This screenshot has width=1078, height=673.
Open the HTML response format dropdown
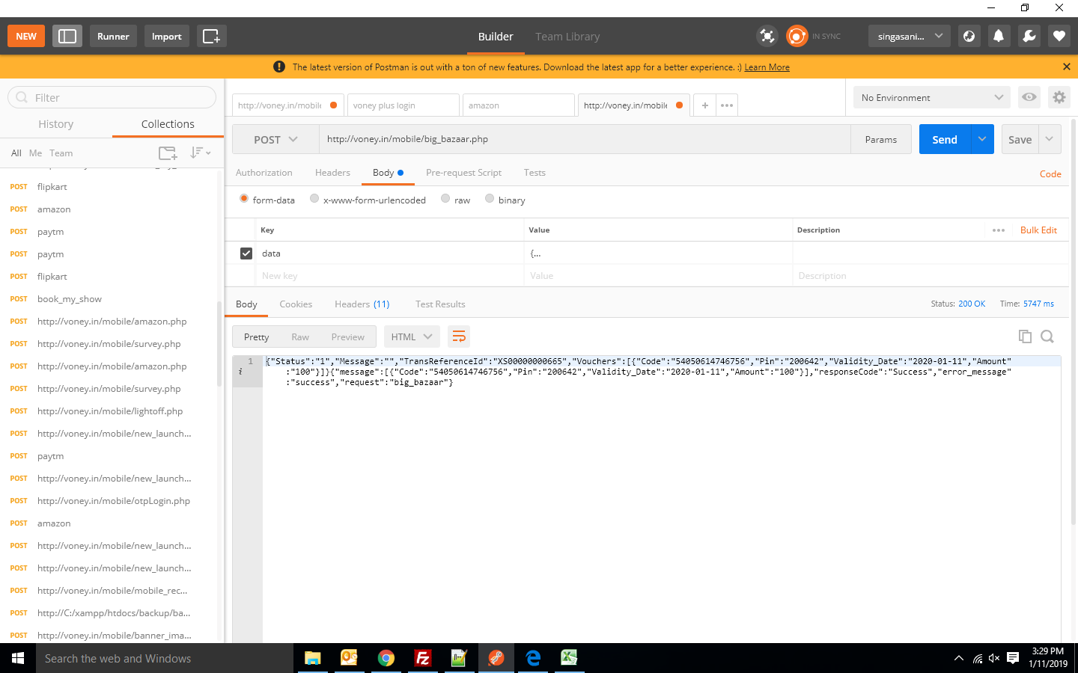point(411,336)
